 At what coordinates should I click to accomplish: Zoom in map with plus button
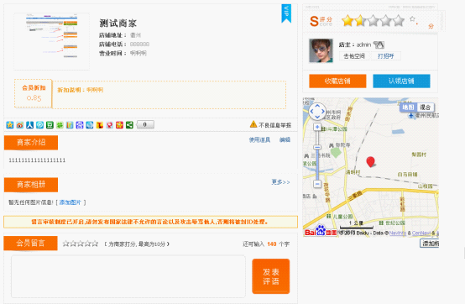pyautogui.click(x=317, y=127)
